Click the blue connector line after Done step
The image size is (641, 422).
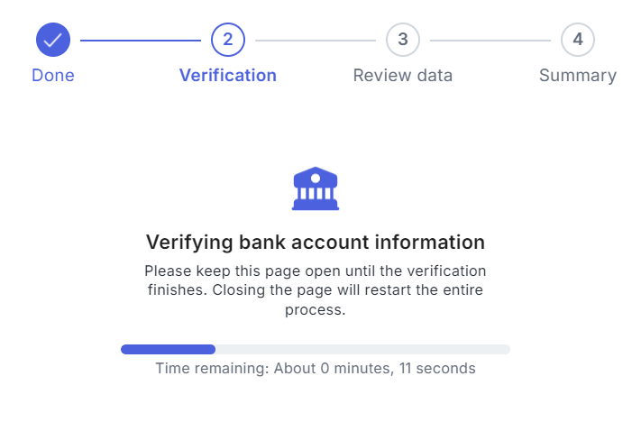pos(141,40)
